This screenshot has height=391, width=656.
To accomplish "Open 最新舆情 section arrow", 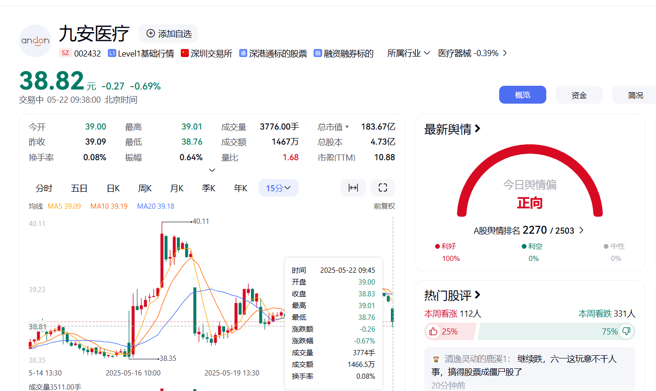I will pos(478,129).
